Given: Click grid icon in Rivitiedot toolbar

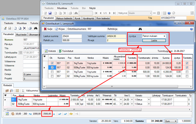Looking at the screenshot, I should 17,91.
